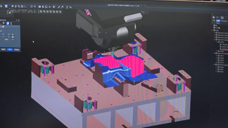Click the 100% speed value field
This screenshot has width=228, height=128.
coord(6,39)
